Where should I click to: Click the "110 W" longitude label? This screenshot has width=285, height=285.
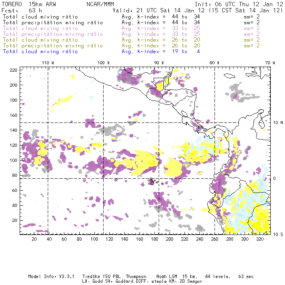[48, 63]
